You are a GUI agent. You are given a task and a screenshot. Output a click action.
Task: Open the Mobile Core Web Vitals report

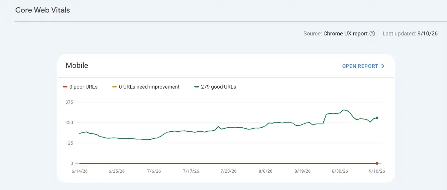363,66
